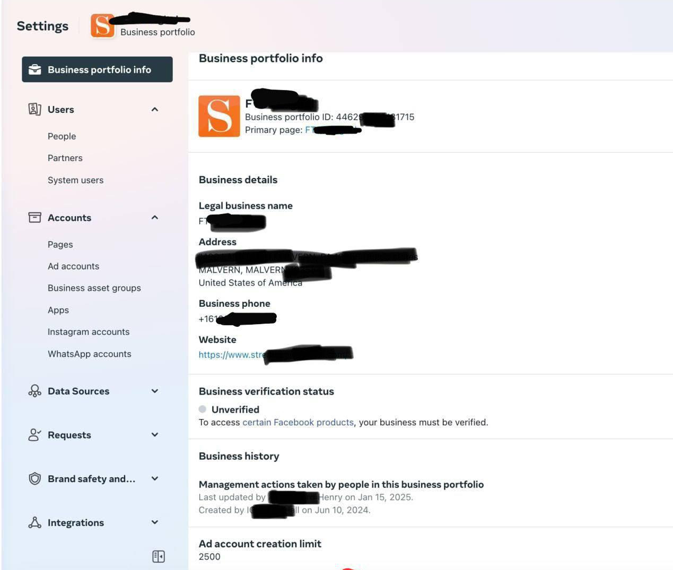The width and height of the screenshot is (673, 570).
Task: Click the Accounts archive box icon
Action: click(x=34, y=218)
